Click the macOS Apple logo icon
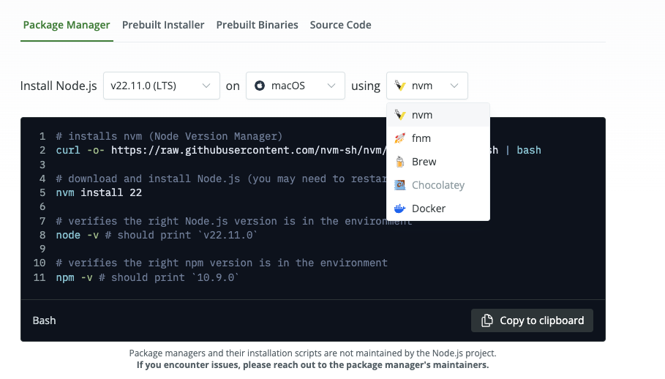 coord(260,86)
